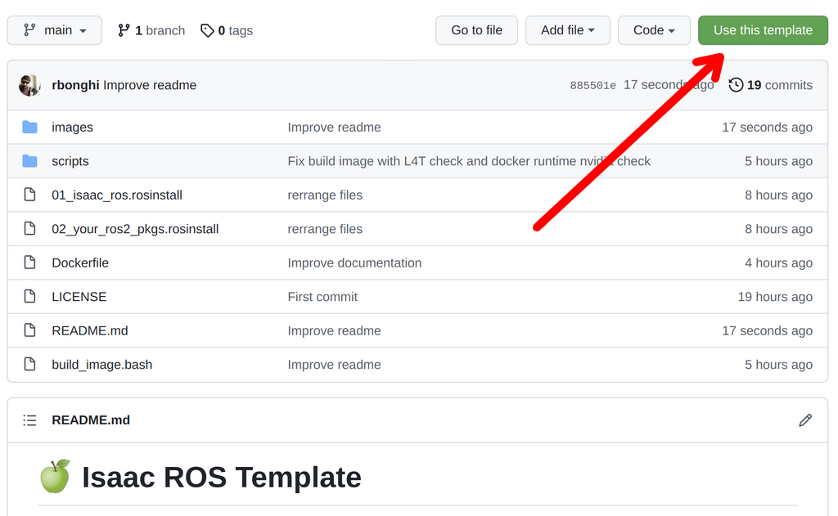Open the Add file dropdown
The height and width of the screenshot is (516, 838).
[568, 30]
